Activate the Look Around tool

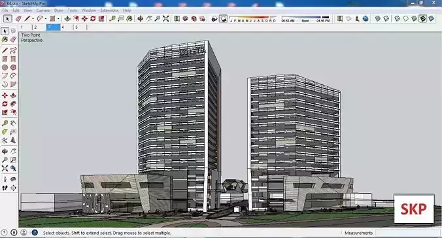pyautogui.click(x=13, y=179)
